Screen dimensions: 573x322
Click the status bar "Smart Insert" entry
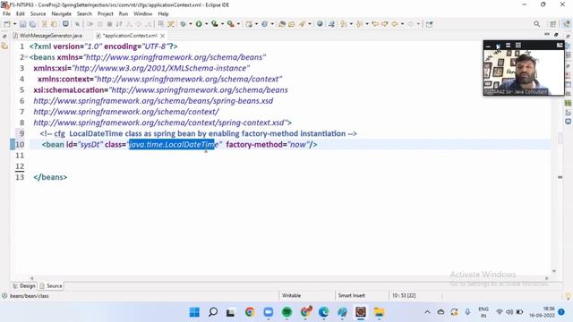click(x=351, y=295)
